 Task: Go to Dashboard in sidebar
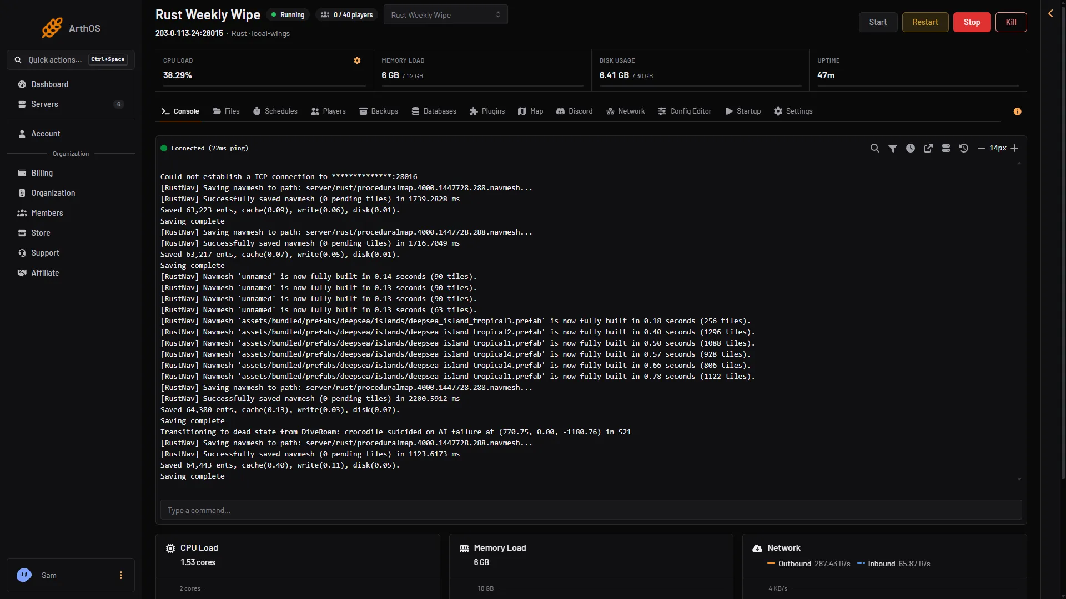(x=71, y=84)
